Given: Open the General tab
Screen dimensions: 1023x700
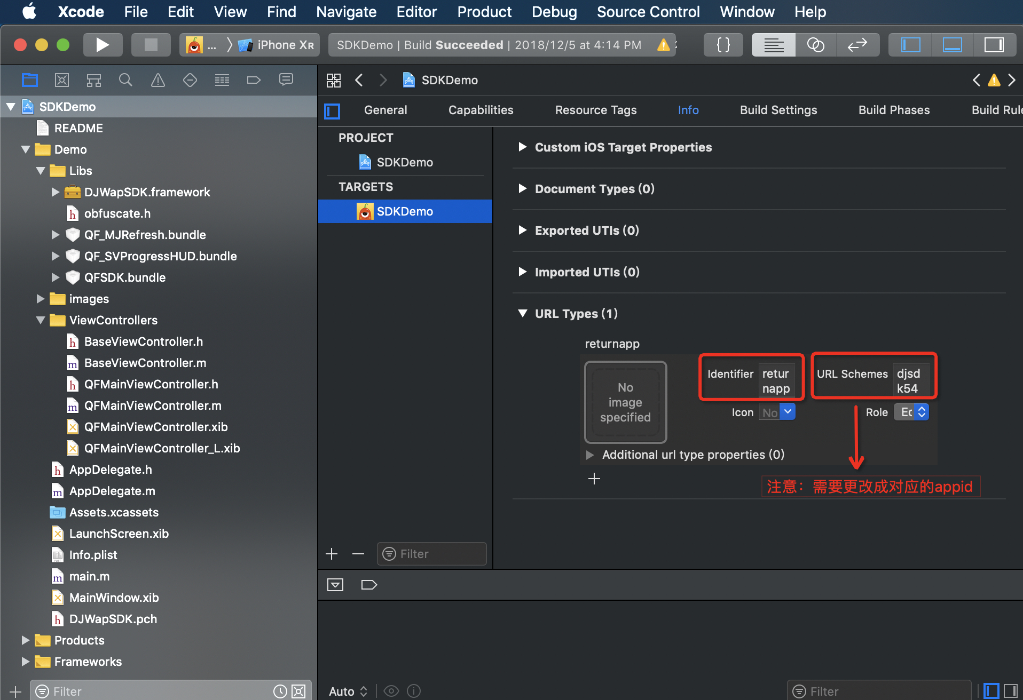Looking at the screenshot, I should (x=385, y=110).
